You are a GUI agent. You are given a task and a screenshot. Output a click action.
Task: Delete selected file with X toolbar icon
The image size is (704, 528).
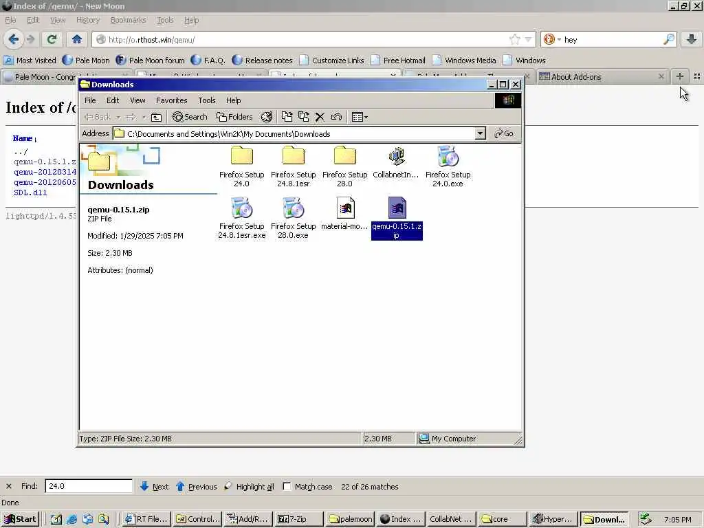(x=320, y=117)
